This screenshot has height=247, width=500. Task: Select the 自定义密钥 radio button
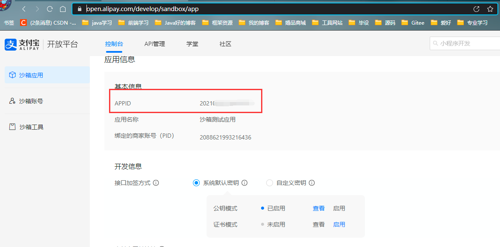270,183
